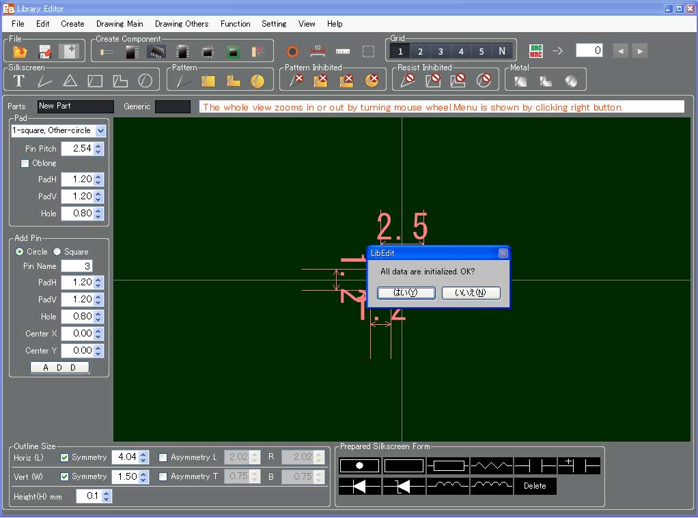Select the Pattern circle tool
The width and height of the screenshot is (698, 518).
[x=257, y=81]
